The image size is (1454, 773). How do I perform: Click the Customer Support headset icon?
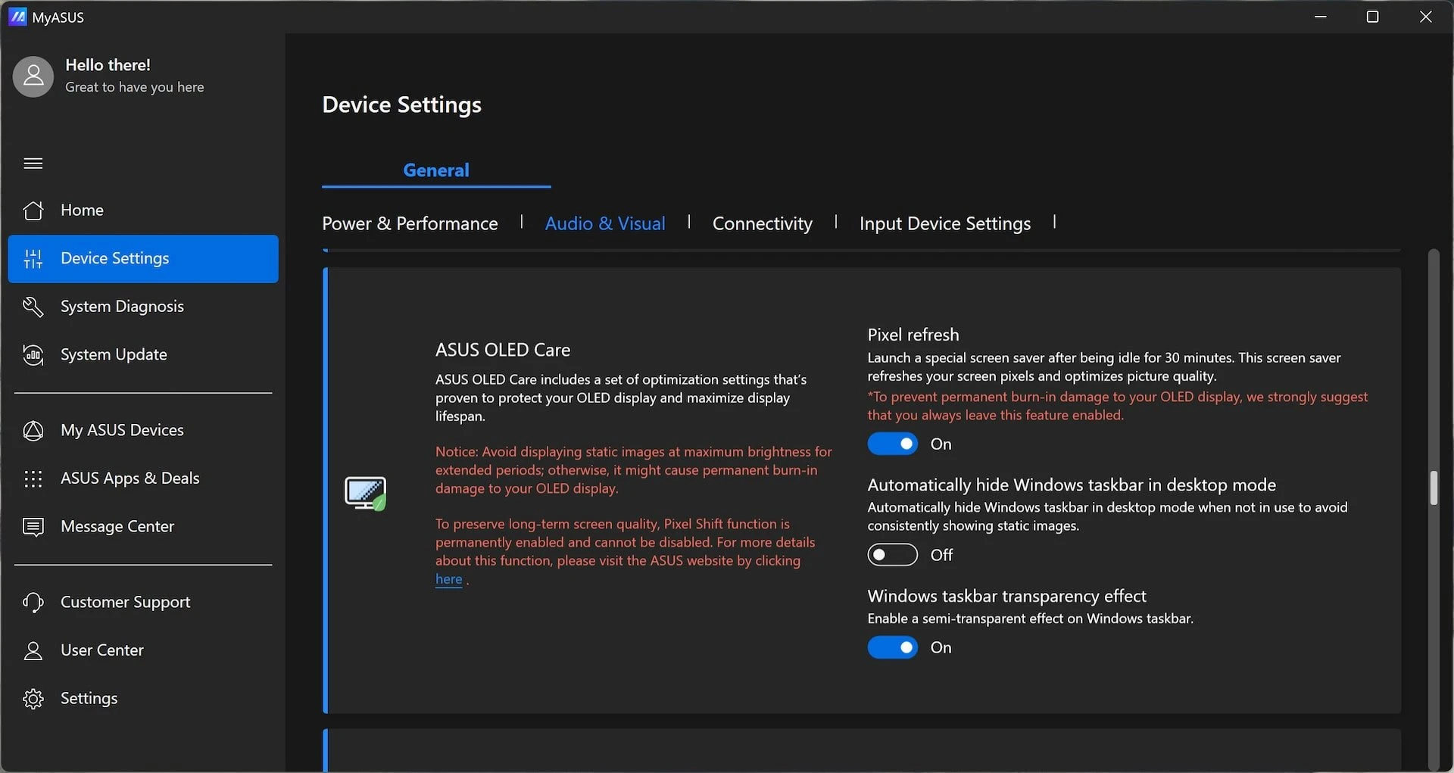[x=33, y=603]
